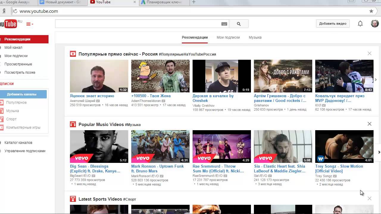Click the Спорт channel icon in sidebar
The height and width of the screenshot is (214, 381).
pos(2,119)
